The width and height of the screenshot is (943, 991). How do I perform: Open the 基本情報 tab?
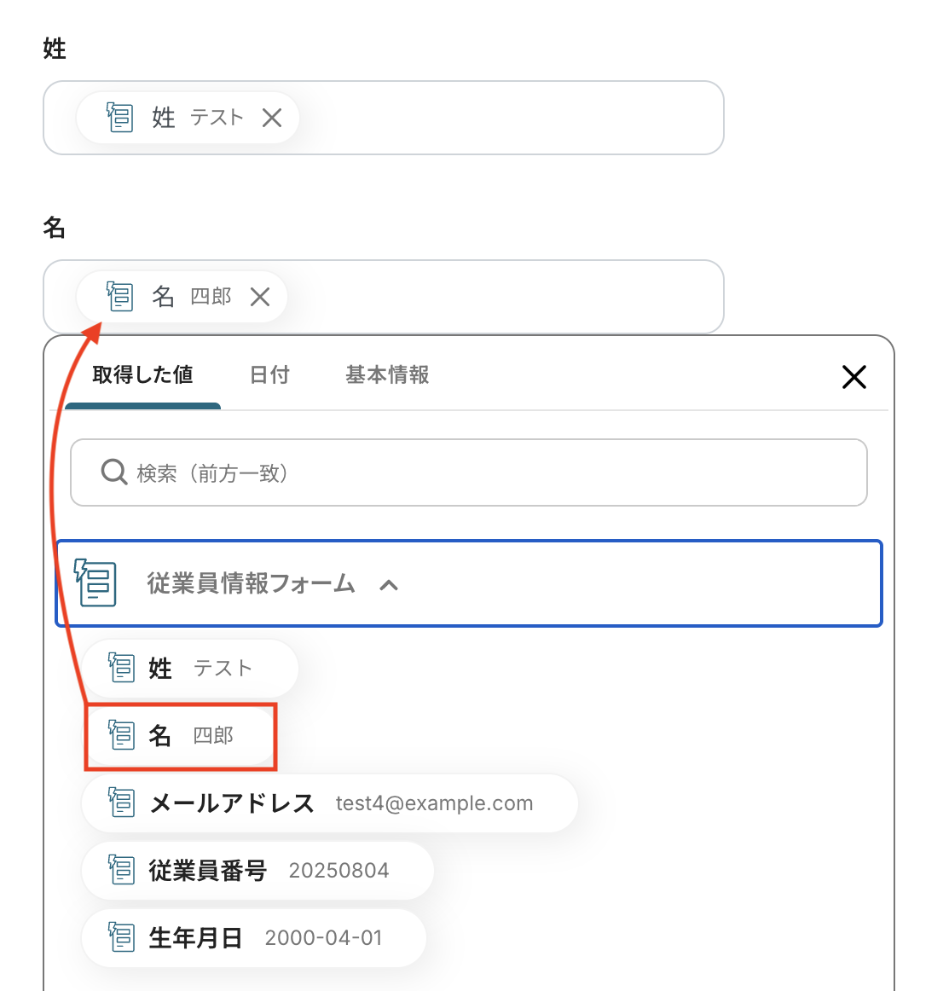pyautogui.click(x=387, y=374)
